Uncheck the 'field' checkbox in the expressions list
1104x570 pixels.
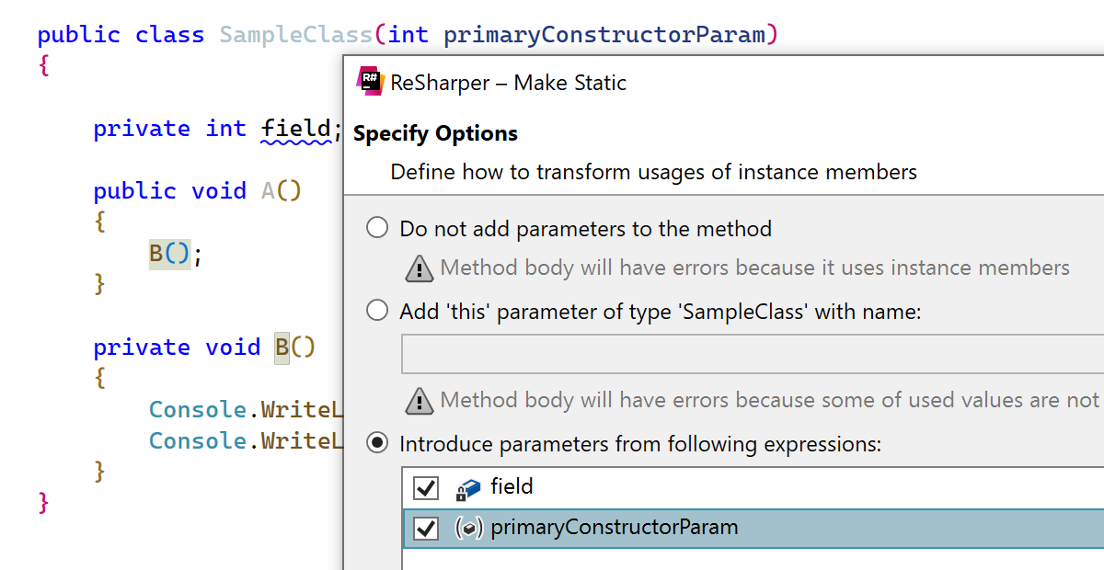click(x=426, y=487)
